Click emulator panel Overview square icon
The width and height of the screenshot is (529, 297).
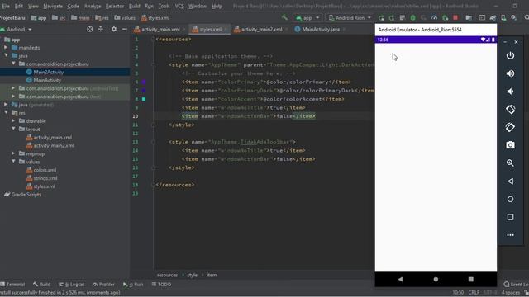(510, 217)
